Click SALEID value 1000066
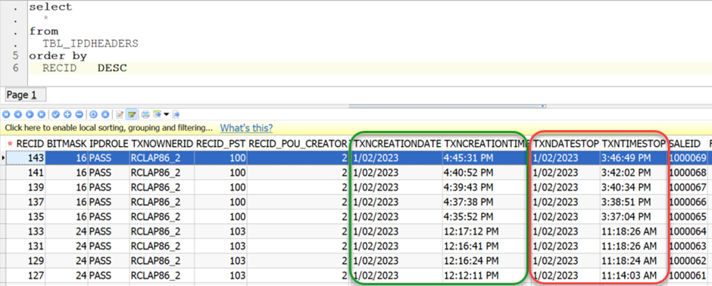The image size is (712, 286). (x=688, y=202)
